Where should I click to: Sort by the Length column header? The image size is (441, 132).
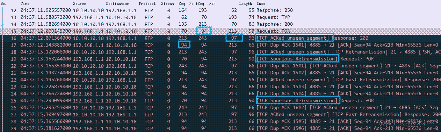click(x=246, y=3)
